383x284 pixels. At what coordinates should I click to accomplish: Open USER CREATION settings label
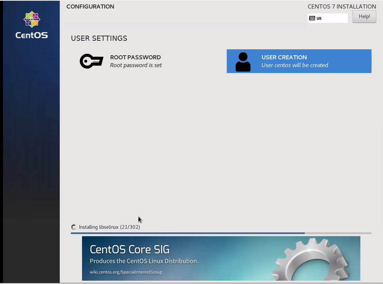point(284,57)
